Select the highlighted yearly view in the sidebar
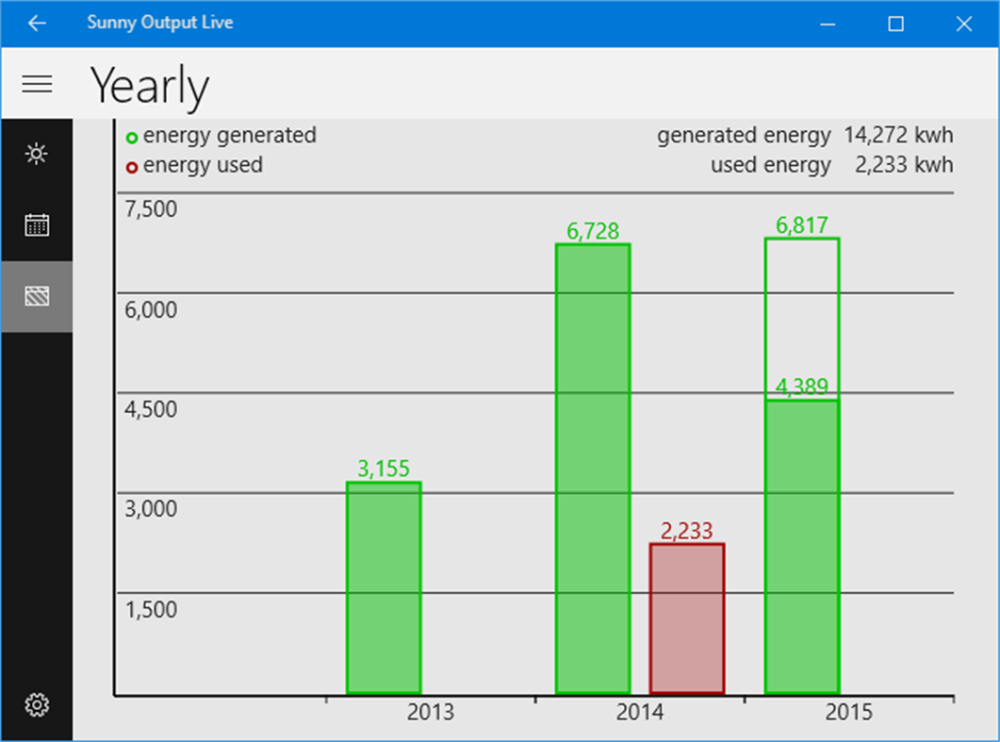The image size is (1000, 742). (37, 295)
